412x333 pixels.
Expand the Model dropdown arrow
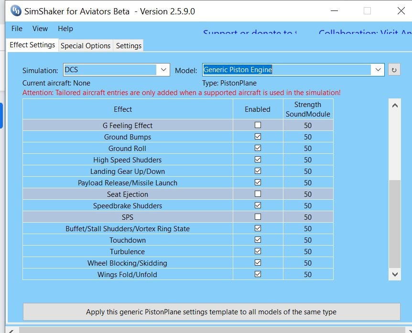tap(378, 70)
